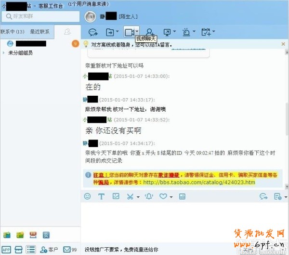The image size is (289, 255).
Task: Open the remote desktop assist icon
Action: (167, 32)
